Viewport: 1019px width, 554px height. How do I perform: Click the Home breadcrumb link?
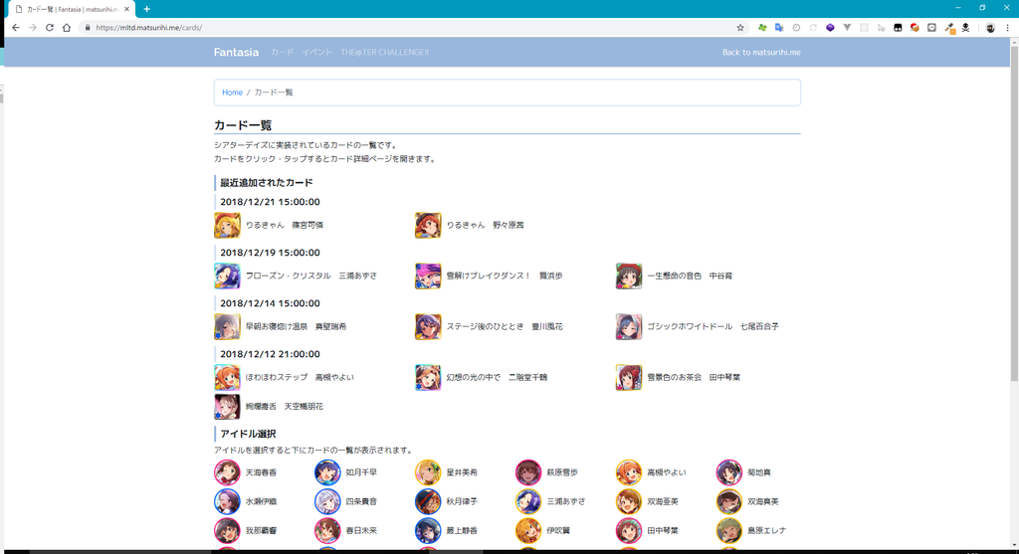[x=232, y=92]
